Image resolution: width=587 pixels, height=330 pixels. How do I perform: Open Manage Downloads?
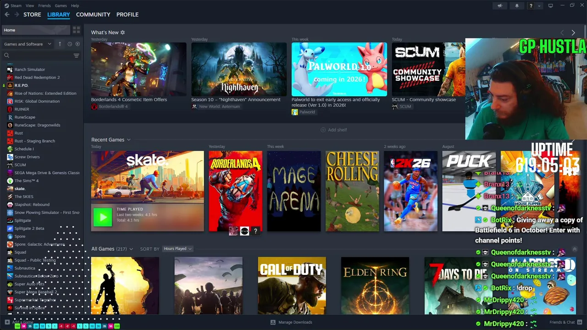coord(291,322)
